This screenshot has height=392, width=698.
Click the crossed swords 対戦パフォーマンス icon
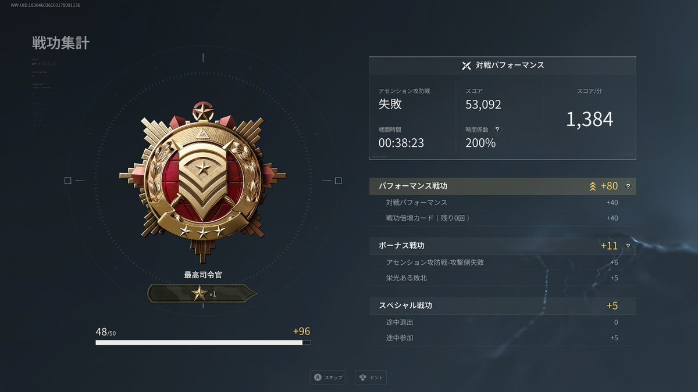click(466, 66)
